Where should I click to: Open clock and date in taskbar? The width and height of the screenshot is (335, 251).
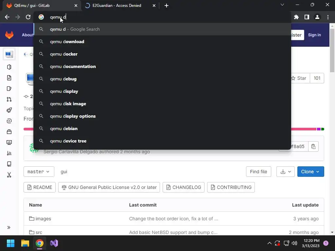click(x=311, y=243)
